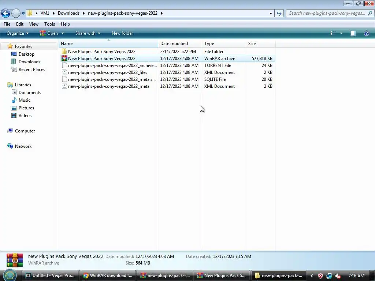The height and width of the screenshot is (281, 375).
Task: Open the Share with dropdown
Action: (x=88, y=33)
